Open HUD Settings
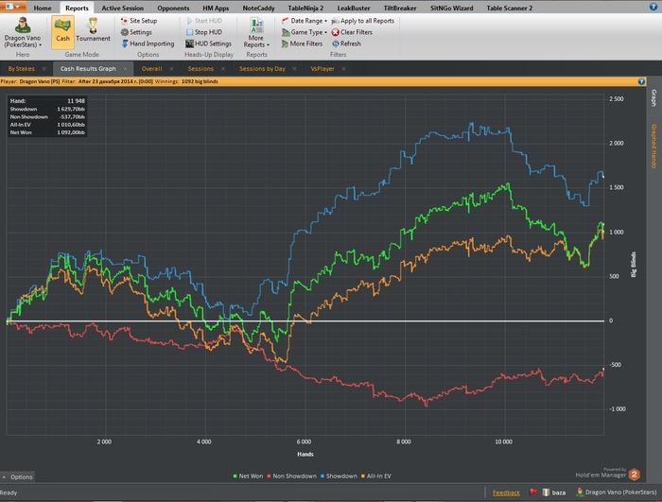 (209, 43)
